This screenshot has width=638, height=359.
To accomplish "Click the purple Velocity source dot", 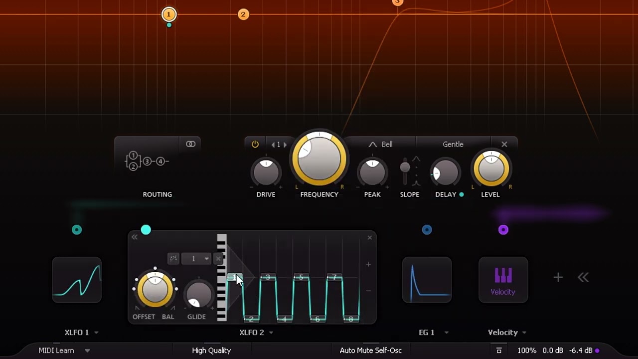I will (x=503, y=230).
